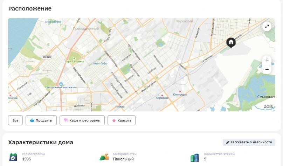Screen dimensions: 283x166
Task: Select the Парк Гагарина park marker
Action: pos(74,58)
